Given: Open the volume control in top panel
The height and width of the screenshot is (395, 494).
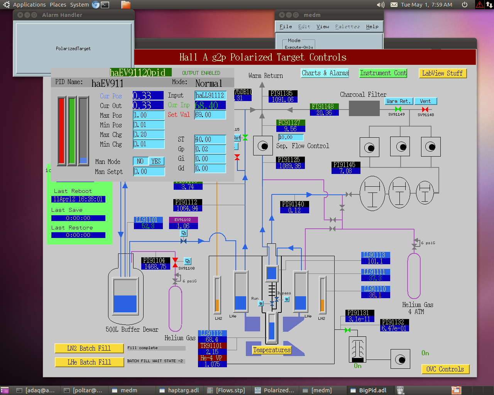Looking at the screenshot, I should click(x=381, y=5).
